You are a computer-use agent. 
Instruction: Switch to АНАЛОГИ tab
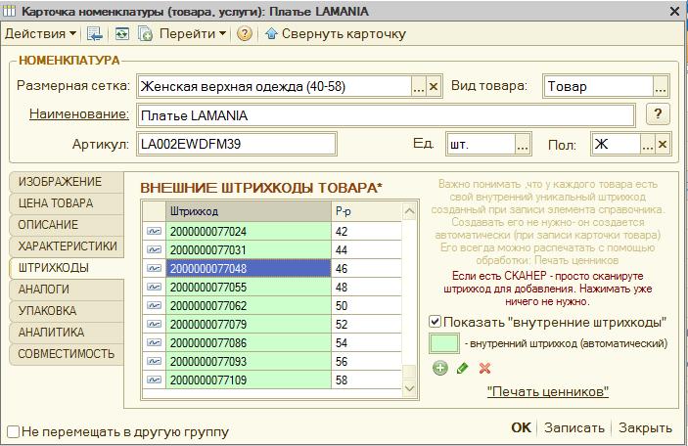(x=67, y=289)
